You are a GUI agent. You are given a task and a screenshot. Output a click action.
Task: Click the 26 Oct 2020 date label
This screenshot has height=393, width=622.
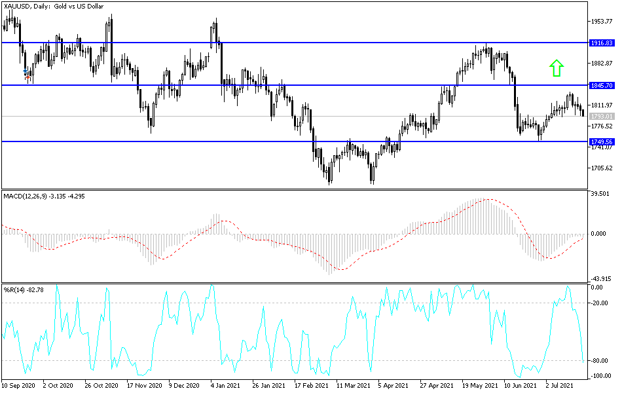pos(101,386)
